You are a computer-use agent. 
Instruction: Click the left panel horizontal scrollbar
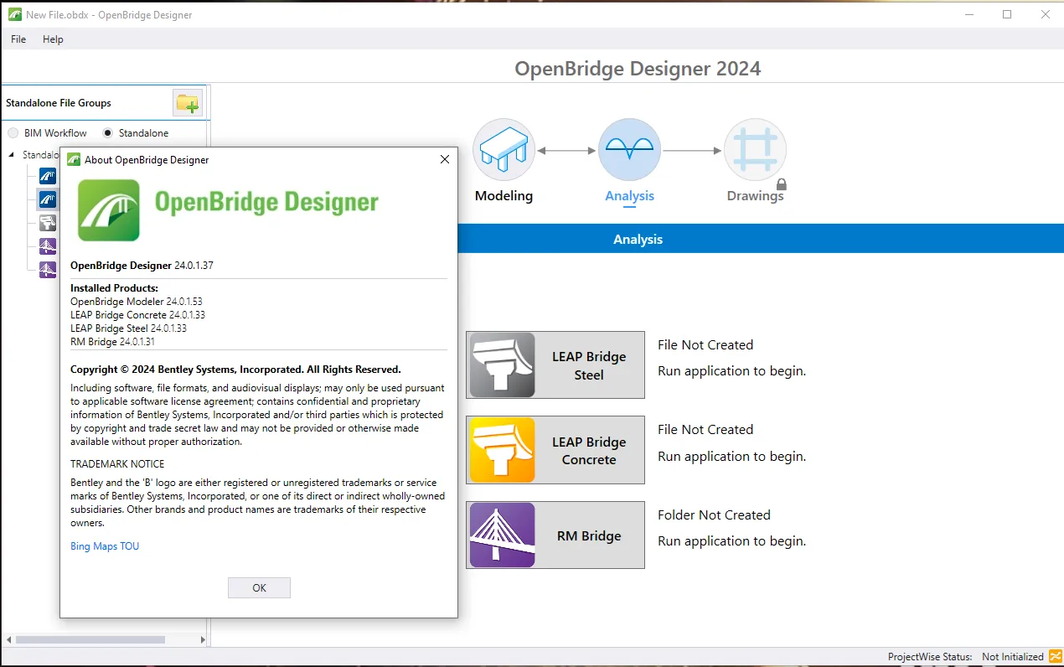click(x=90, y=639)
